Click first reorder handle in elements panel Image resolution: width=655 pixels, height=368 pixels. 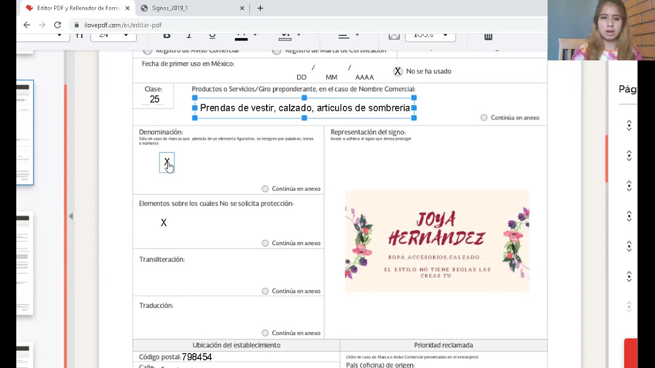click(629, 126)
